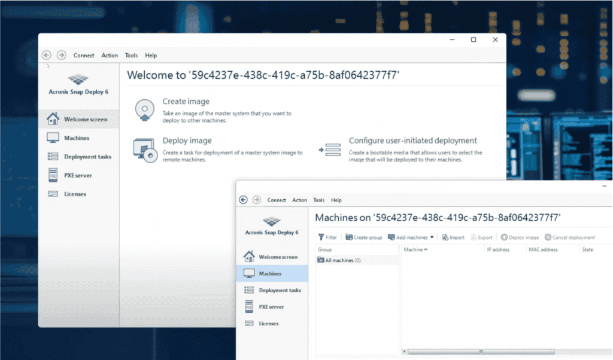
Task: Open the Tools menu in the Machines window
Action: [318, 200]
